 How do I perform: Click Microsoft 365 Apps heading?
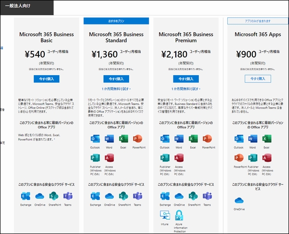coord(258,35)
